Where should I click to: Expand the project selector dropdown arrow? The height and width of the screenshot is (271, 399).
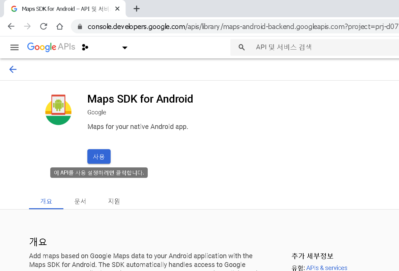pyautogui.click(x=125, y=48)
